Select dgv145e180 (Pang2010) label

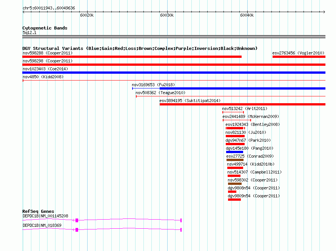coord(250,148)
